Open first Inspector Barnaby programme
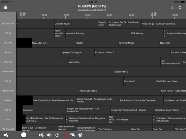Image resolution: width=186 pixels, height=139 pixels. 98,33
